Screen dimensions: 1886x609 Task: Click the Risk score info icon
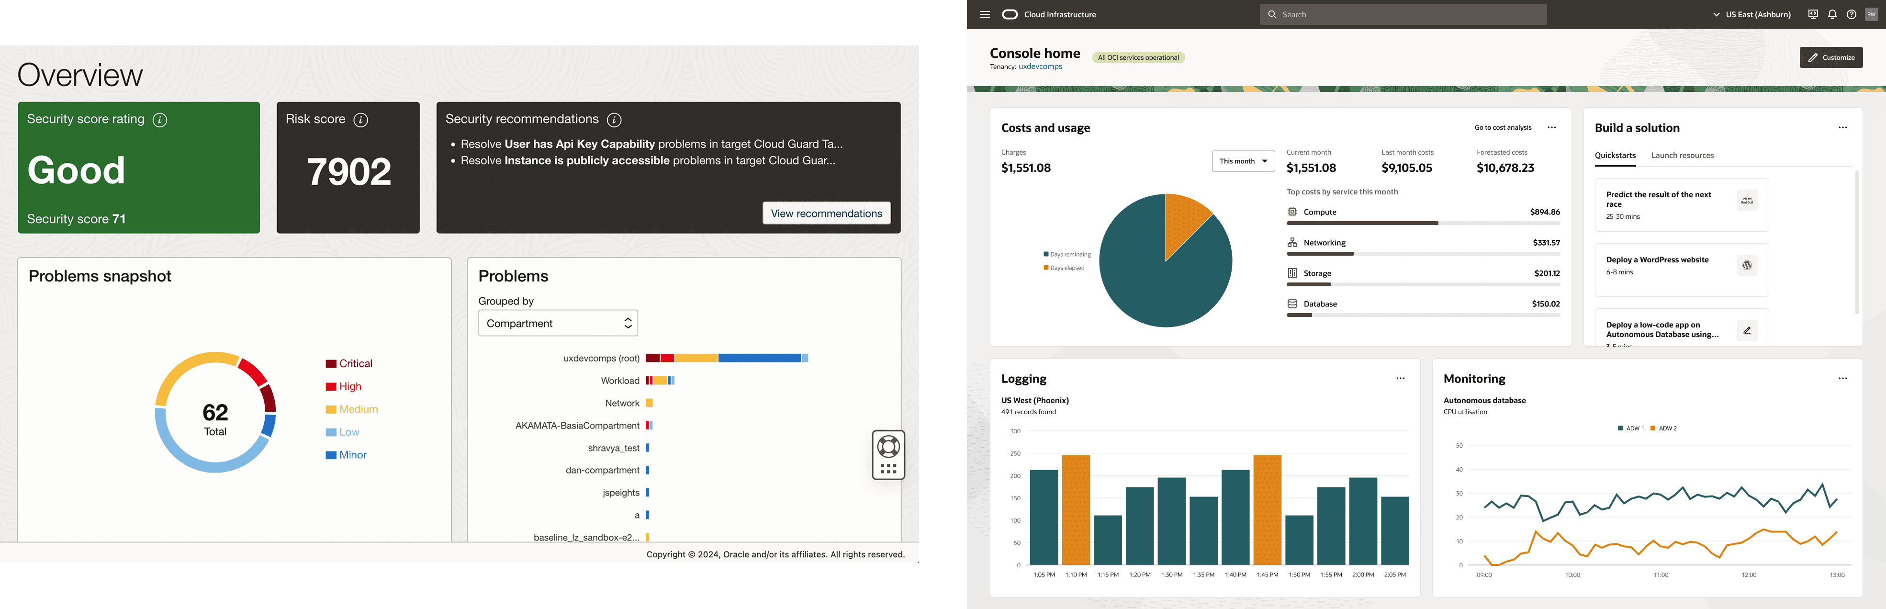tap(360, 119)
